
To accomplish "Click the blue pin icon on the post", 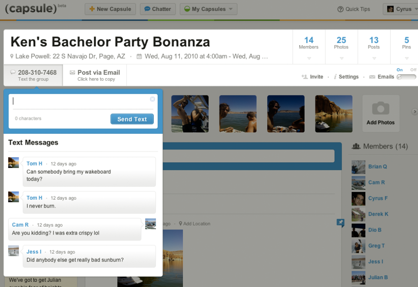I will pyautogui.click(x=341, y=223).
